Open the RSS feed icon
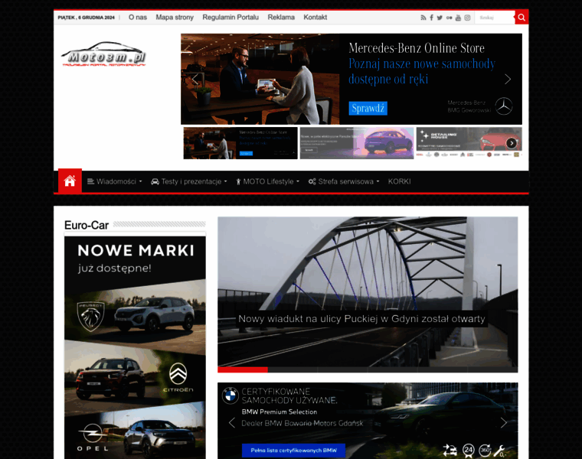Screen dimensions: 582x459 [423, 18]
